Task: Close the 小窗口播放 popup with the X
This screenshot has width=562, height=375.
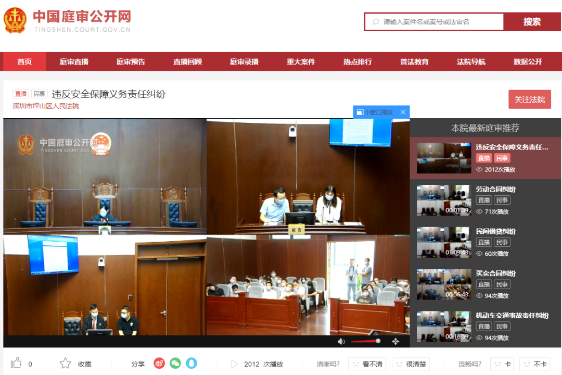Action: click(x=403, y=112)
